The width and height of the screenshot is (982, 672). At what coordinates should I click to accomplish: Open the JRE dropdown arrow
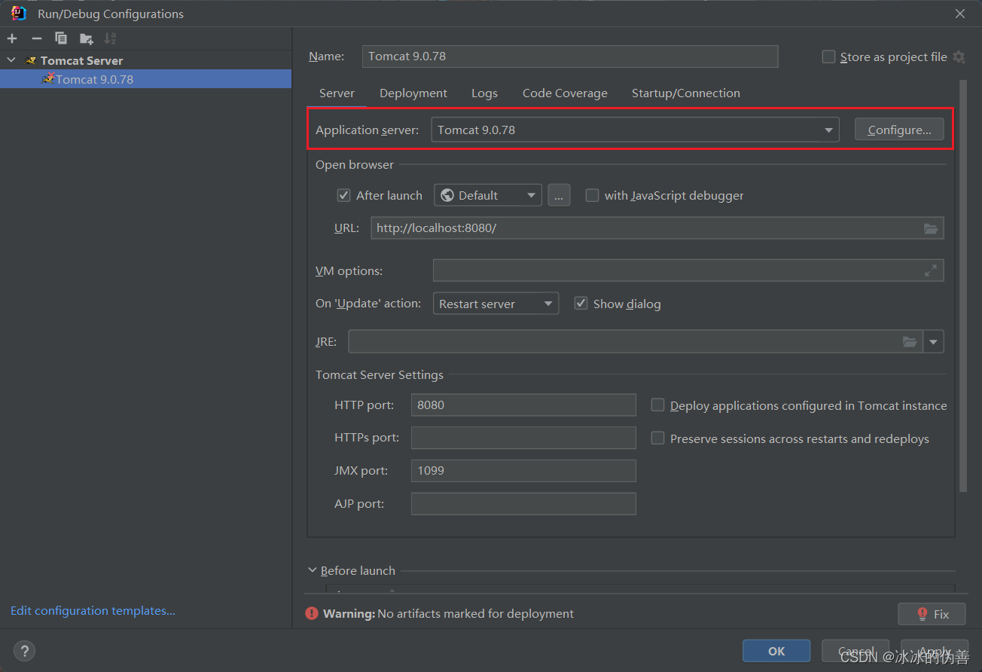(x=934, y=342)
